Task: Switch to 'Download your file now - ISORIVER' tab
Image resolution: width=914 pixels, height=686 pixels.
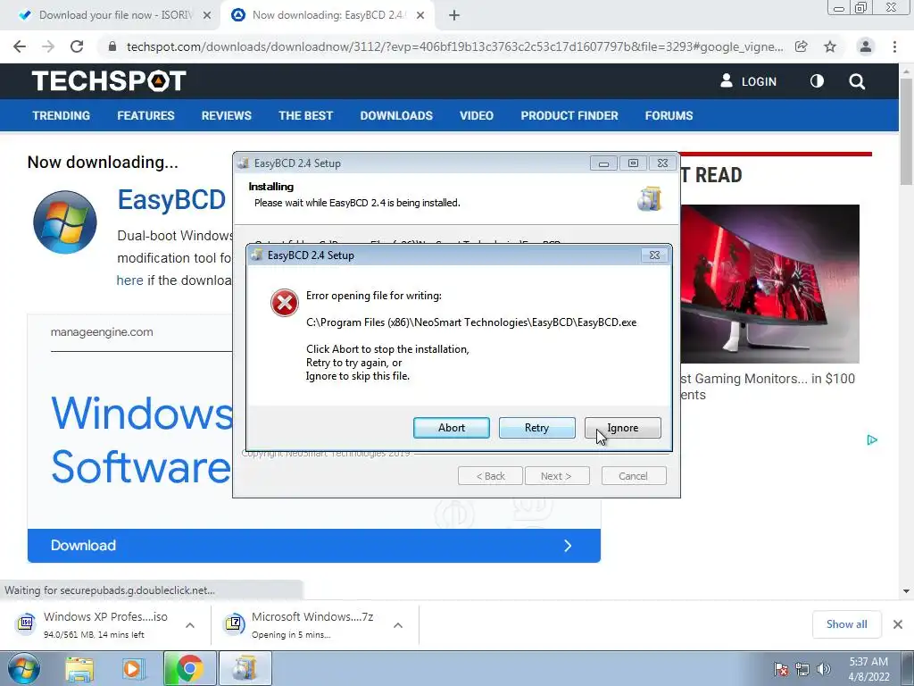Action: click(115, 15)
